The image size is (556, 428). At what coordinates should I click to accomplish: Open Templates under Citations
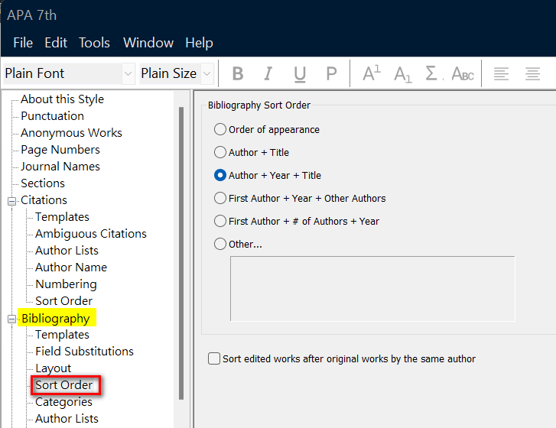[x=62, y=217]
